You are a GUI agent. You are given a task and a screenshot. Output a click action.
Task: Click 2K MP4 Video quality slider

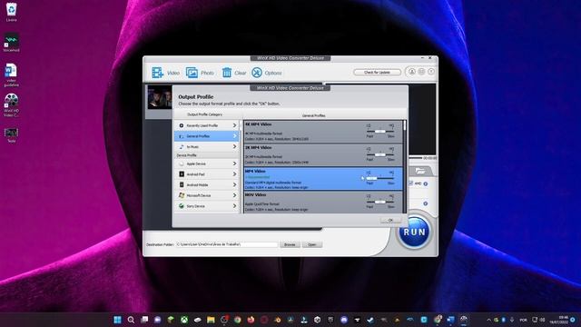379,154
